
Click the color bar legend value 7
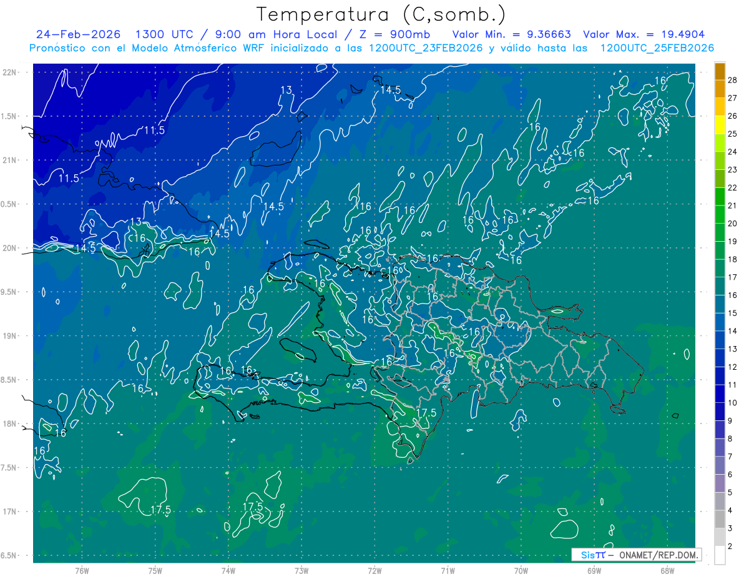[x=730, y=457]
